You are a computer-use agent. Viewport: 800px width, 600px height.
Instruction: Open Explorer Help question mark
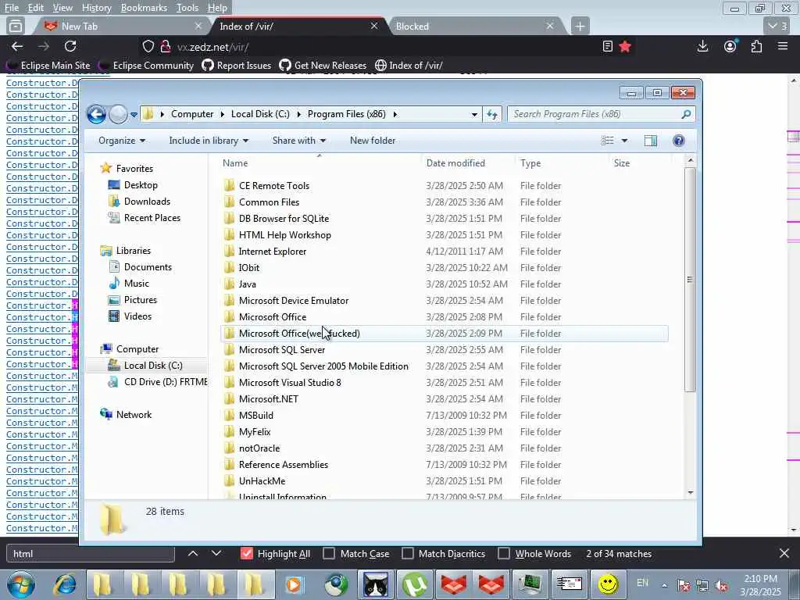679,141
